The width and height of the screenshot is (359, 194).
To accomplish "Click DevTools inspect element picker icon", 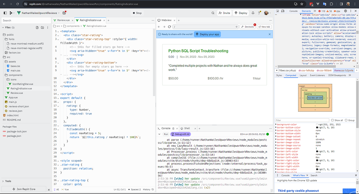I will (x=278, y=11).
